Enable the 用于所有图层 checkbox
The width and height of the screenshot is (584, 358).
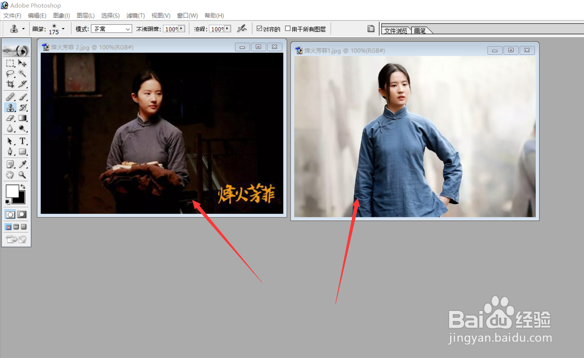tap(288, 28)
